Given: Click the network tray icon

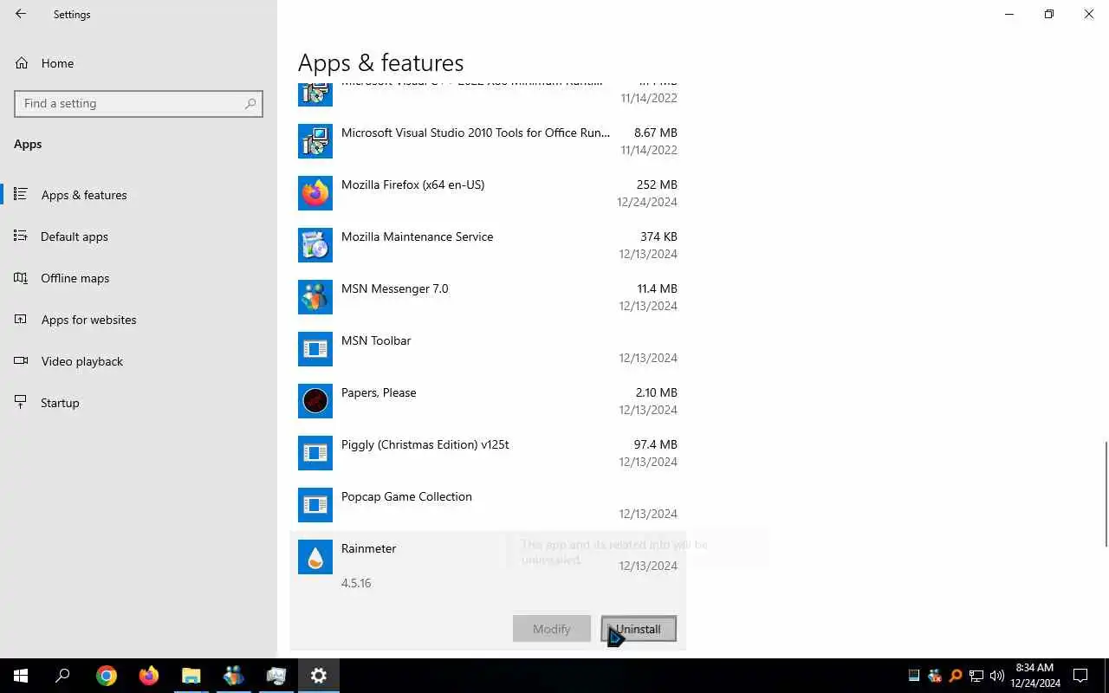Looking at the screenshot, I should [x=976, y=676].
